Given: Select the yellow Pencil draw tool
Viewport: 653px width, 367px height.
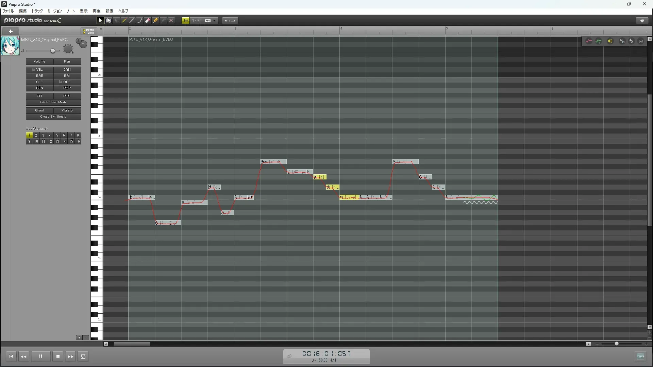Looking at the screenshot, I should click(x=124, y=21).
